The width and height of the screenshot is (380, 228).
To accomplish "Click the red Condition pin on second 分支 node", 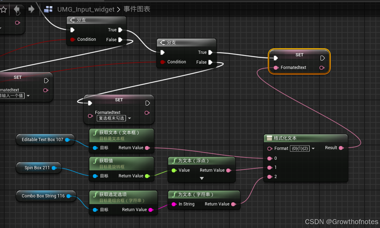I will coord(162,62).
